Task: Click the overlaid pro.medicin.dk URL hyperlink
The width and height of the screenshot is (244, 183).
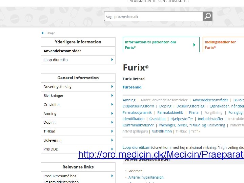Action: click(x=161, y=155)
